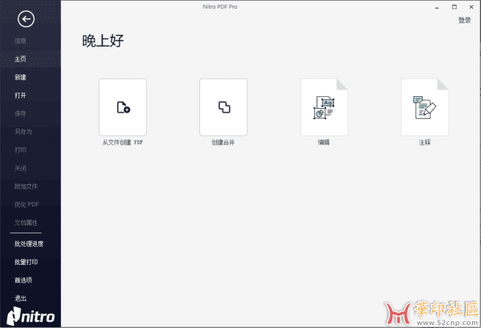Screen dimensions: 481x328
Task: Open the 打开 menu item
Action: [21, 95]
